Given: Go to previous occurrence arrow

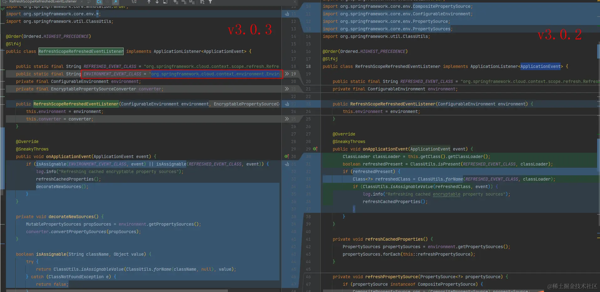Looking at the screenshot, I should (x=149, y=2).
